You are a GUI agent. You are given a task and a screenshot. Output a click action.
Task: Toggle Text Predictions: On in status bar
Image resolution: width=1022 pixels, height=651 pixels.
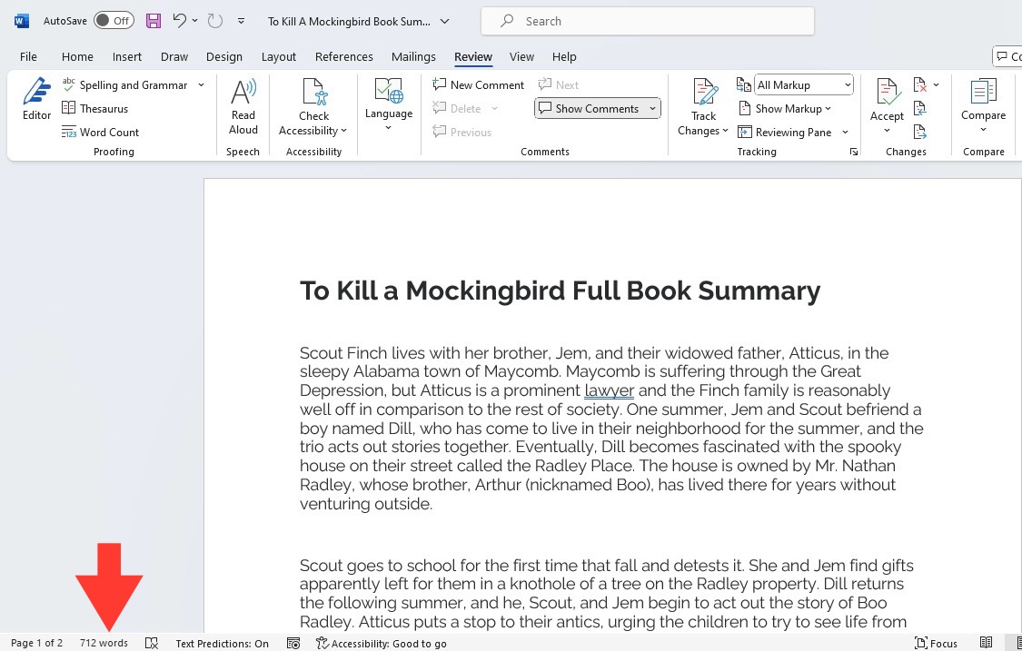click(223, 643)
